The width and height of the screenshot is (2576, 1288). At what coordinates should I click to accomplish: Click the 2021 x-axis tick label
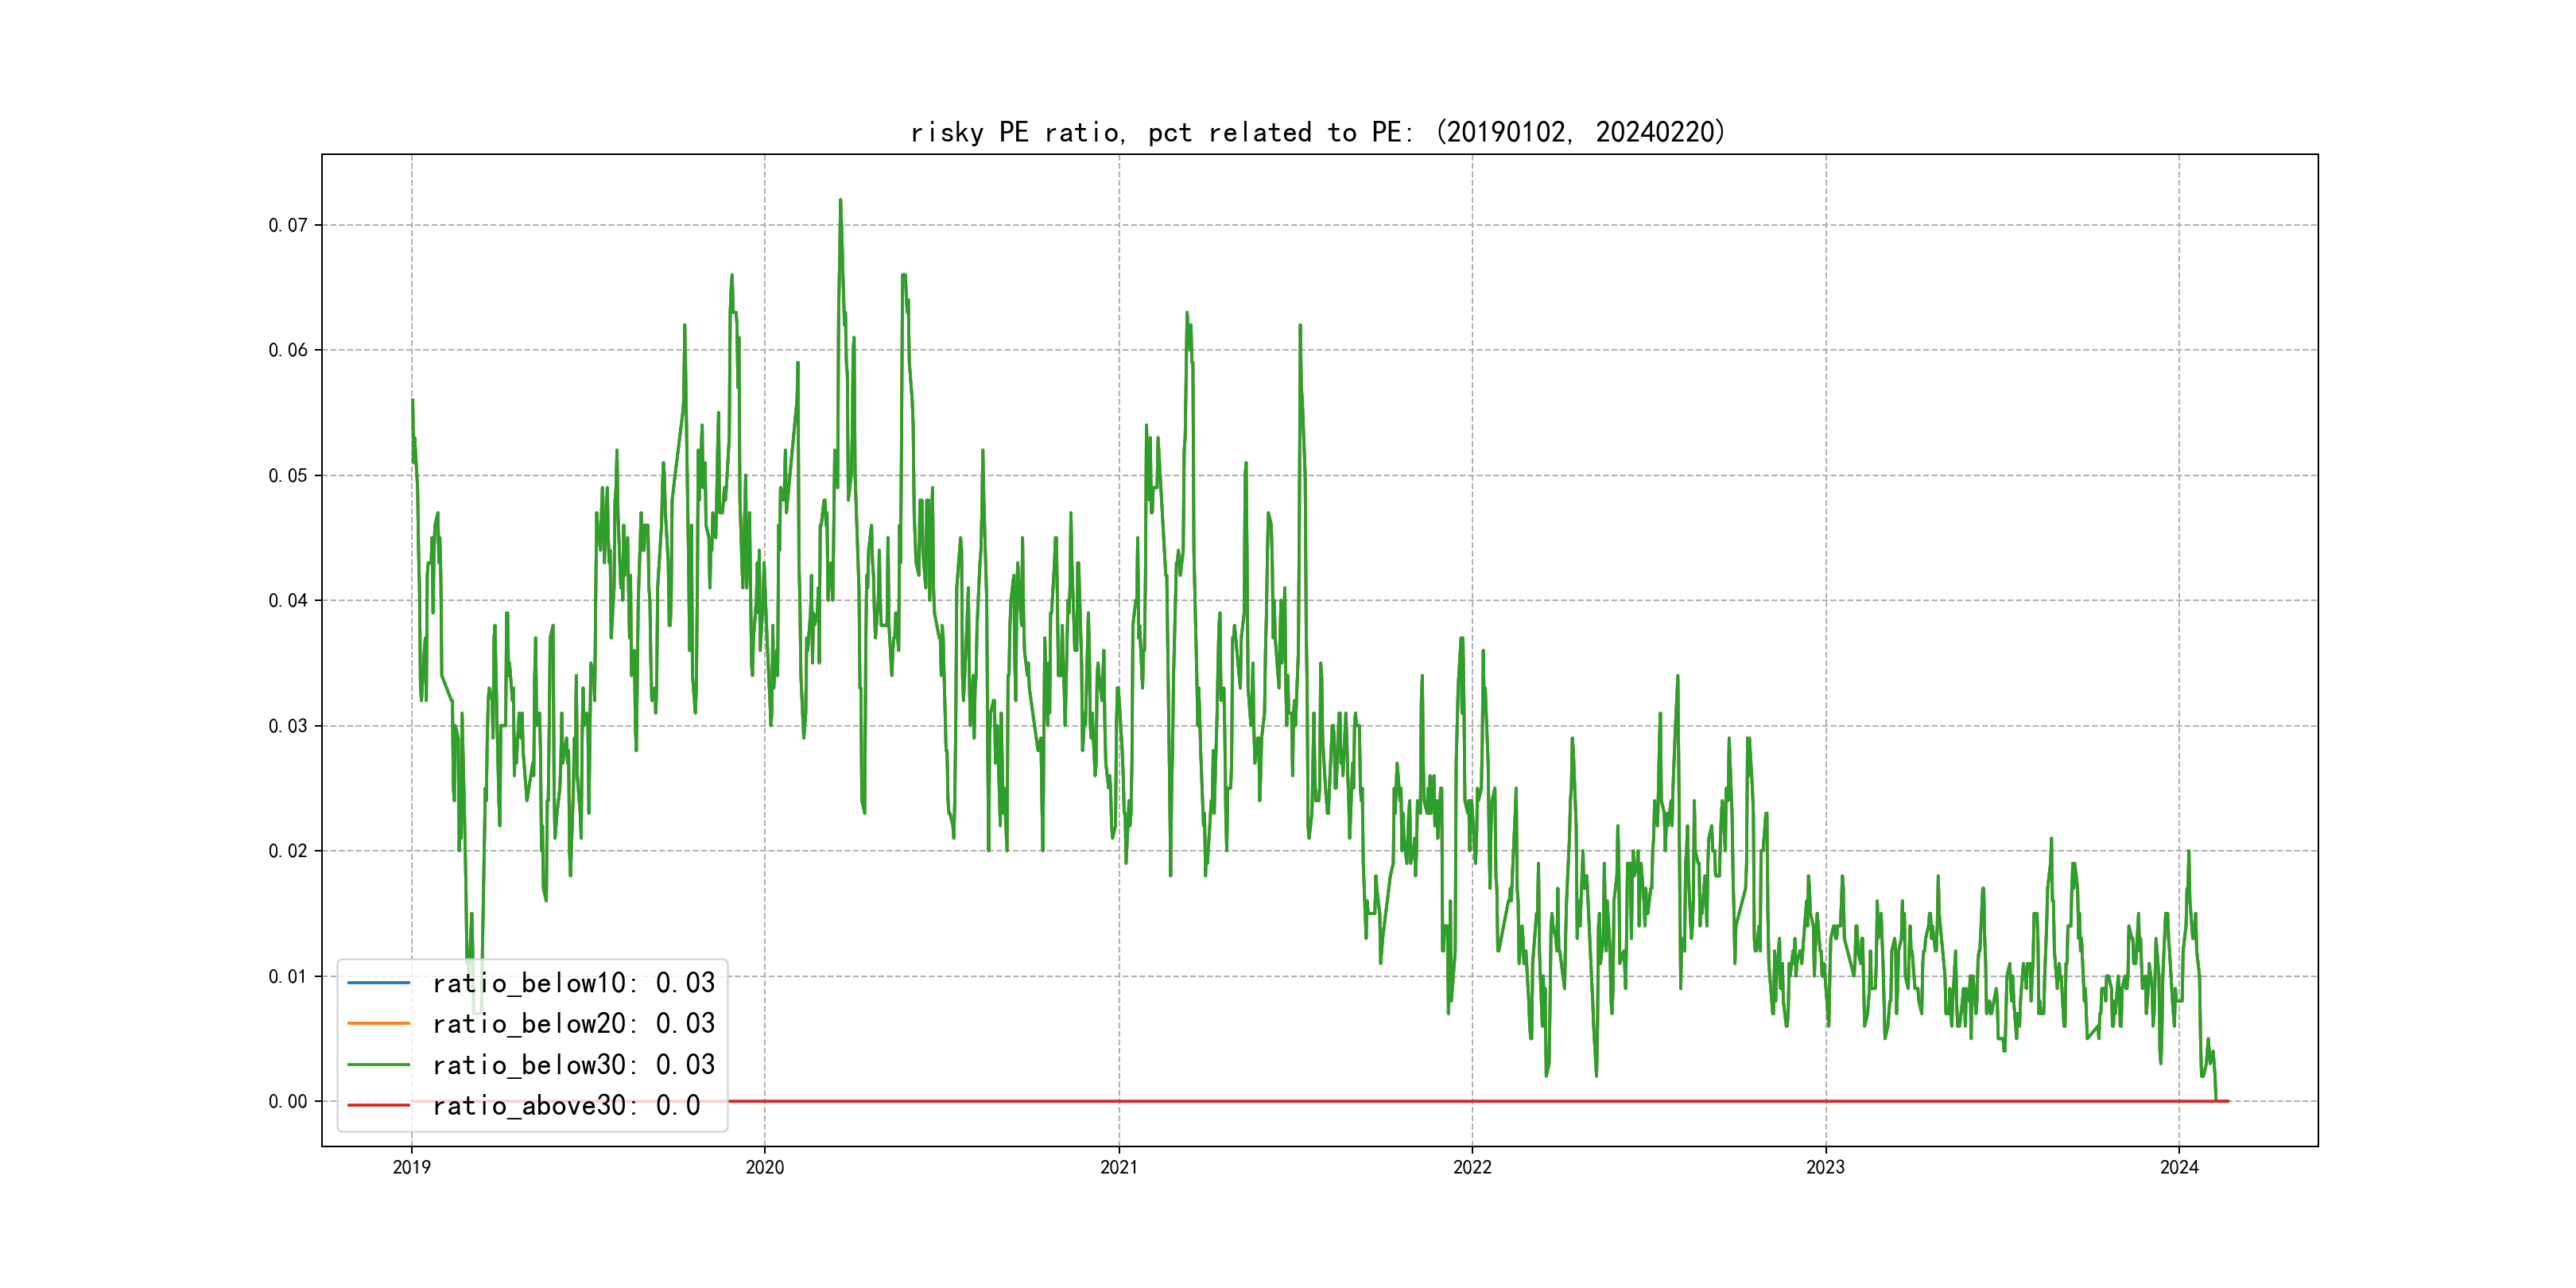coord(1119,1167)
